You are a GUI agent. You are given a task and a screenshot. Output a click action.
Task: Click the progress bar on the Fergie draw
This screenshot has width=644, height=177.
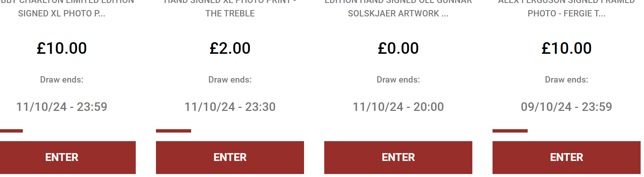[x=510, y=131]
